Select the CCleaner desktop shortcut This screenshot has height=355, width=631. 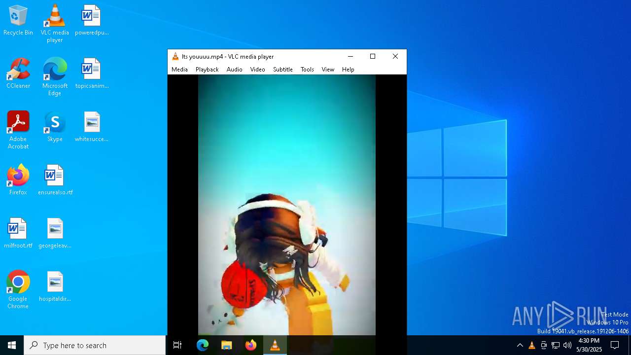coord(18,74)
